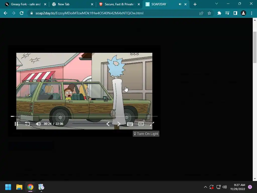Open the notification badge in the taskbar
257x193 pixels.
(250, 187)
